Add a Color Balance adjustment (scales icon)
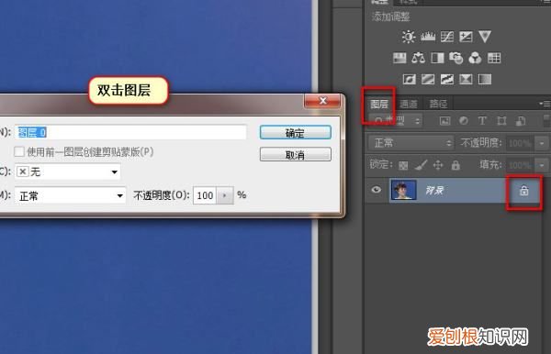551x354 pixels. pos(418,58)
